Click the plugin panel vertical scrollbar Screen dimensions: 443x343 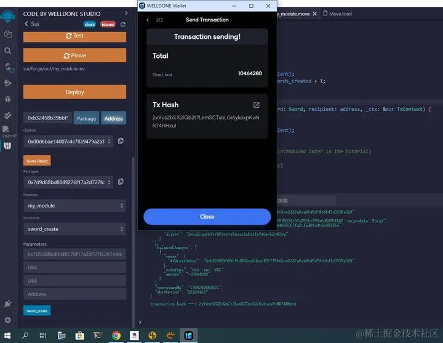click(x=133, y=242)
